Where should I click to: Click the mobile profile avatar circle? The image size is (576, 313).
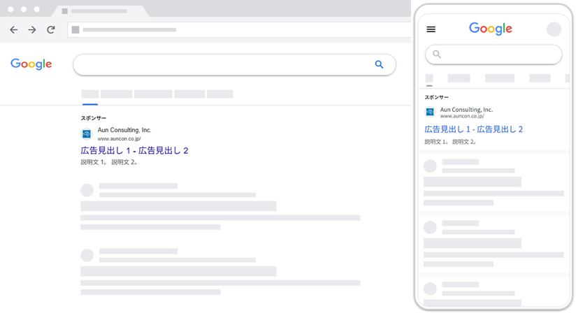pos(554,29)
